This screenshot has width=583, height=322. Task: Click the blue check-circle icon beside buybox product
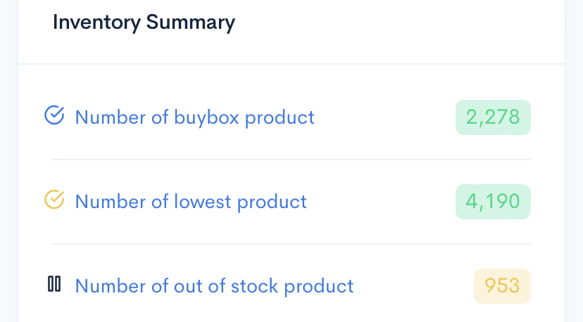(54, 115)
